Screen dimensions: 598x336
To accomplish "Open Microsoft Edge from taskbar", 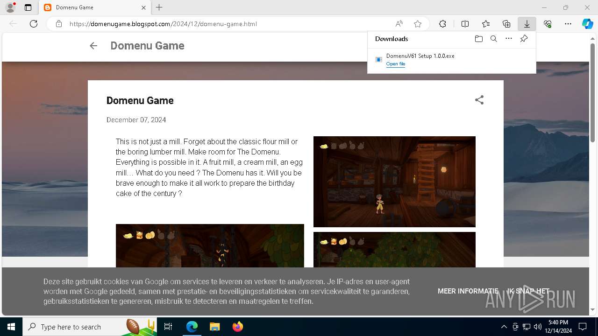I will point(192,327).
